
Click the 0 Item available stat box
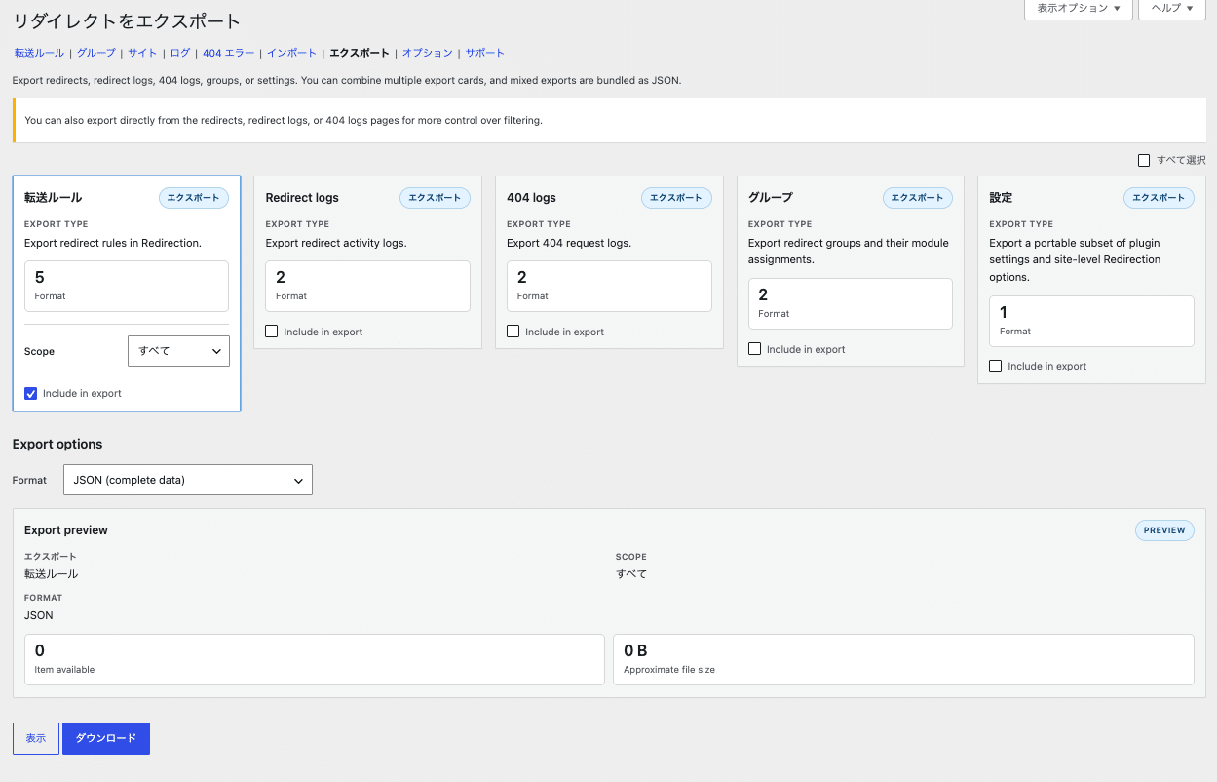[x=315, y=660]
